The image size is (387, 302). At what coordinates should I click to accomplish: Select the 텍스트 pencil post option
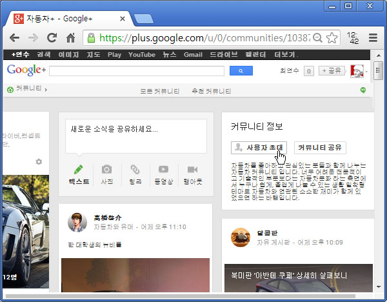[x=79, y=175]
